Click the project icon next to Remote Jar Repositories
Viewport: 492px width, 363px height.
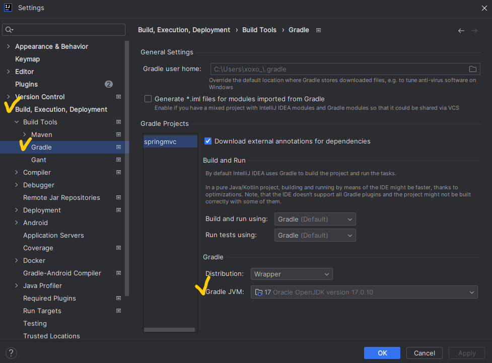tap(119, 197)
